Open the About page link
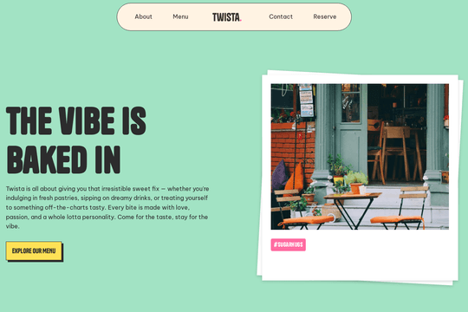Viewport: 468px width, 312px height. [x=143, y=16]
